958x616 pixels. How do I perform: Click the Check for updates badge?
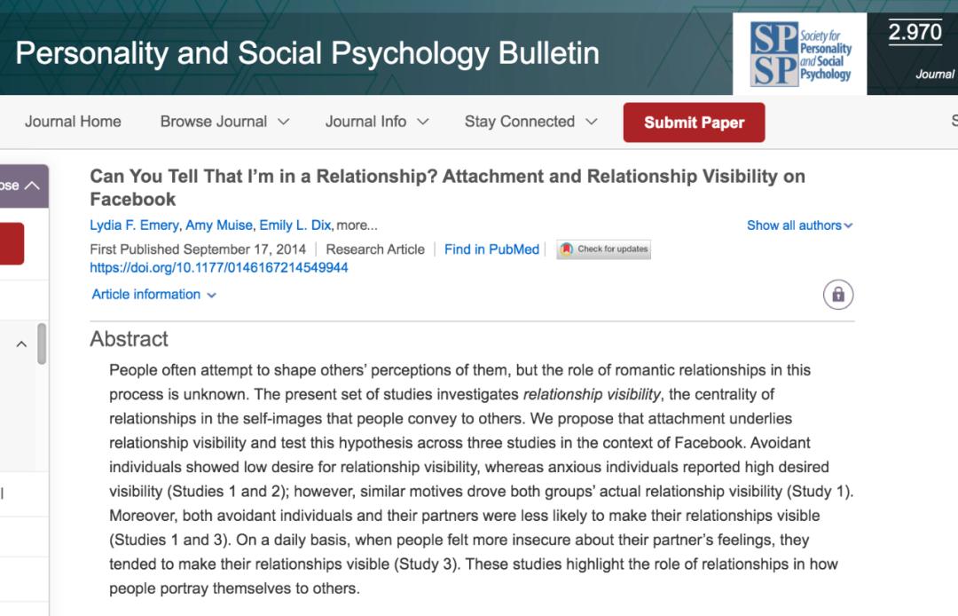coord(603,249)
